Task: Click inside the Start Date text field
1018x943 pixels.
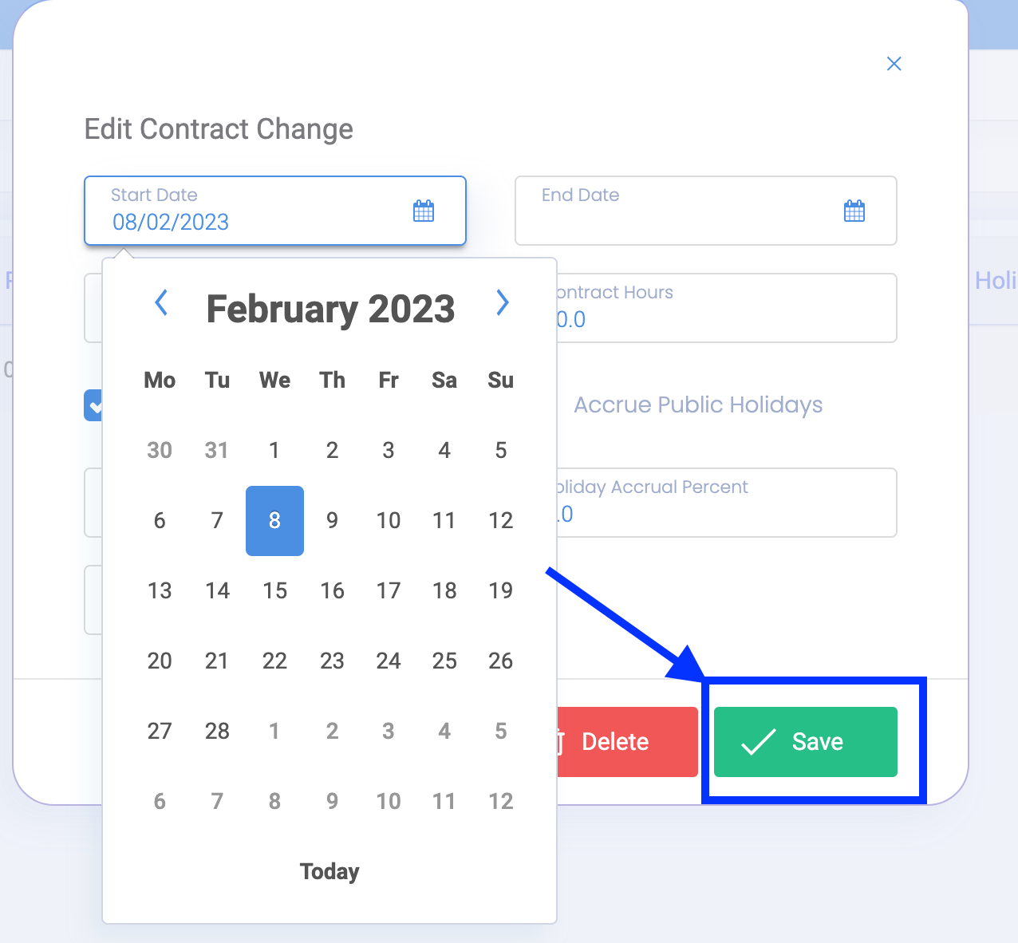Action: [239, 222]
